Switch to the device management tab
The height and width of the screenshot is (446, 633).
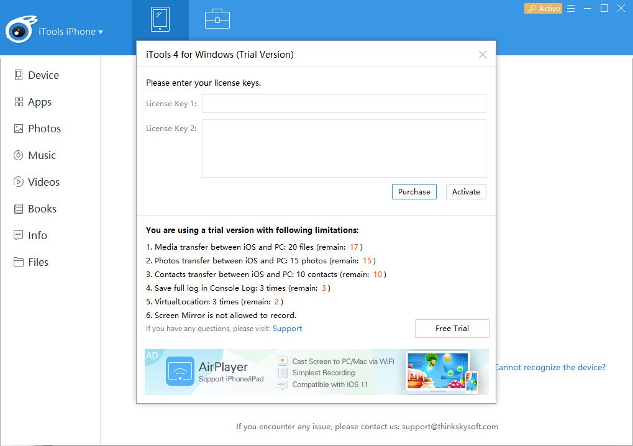[160, 19]
